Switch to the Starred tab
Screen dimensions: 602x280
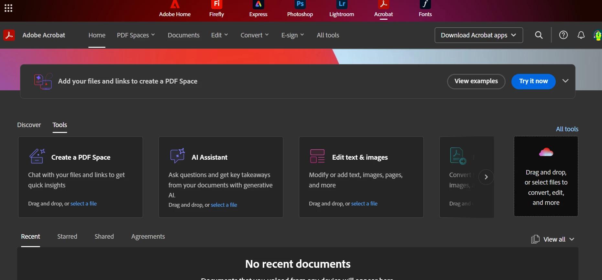(67, 236)
